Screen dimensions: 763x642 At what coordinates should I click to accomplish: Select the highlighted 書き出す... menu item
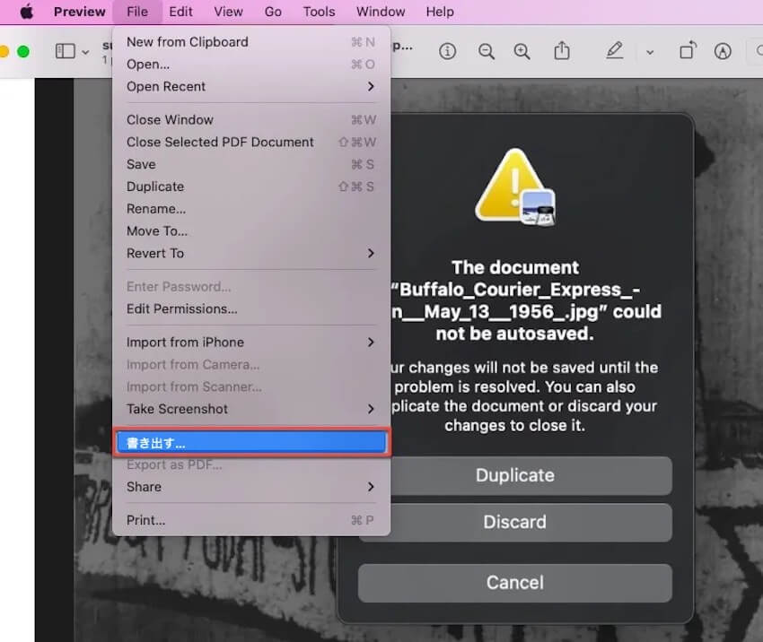(x=251, y=442)
